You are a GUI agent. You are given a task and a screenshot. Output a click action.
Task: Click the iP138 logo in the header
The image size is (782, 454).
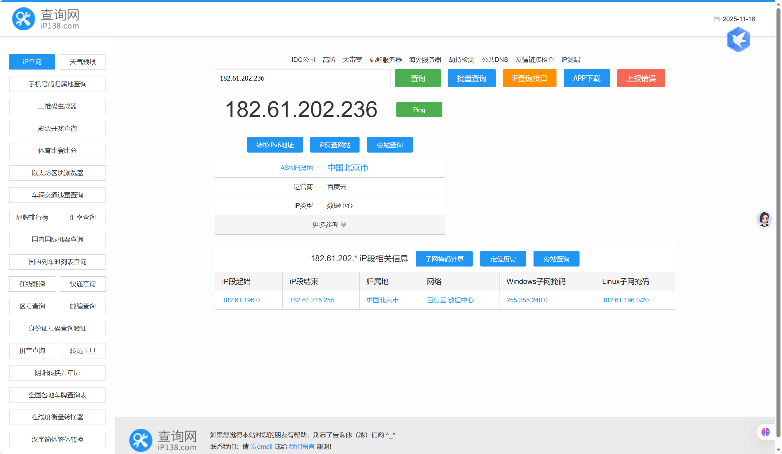(x=45, y=19)
